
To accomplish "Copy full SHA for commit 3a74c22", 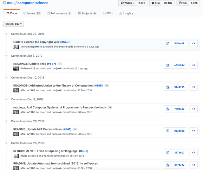I will pyautogui.click(x=168, y=165).
